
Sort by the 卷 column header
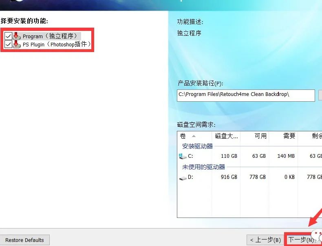click(194, 136)
